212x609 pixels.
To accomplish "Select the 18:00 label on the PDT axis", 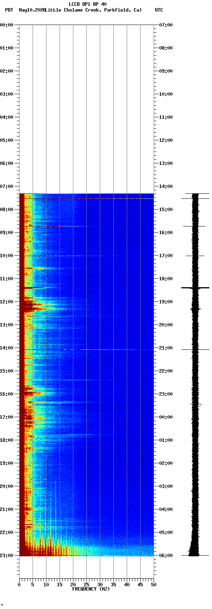I will (7, 440).
